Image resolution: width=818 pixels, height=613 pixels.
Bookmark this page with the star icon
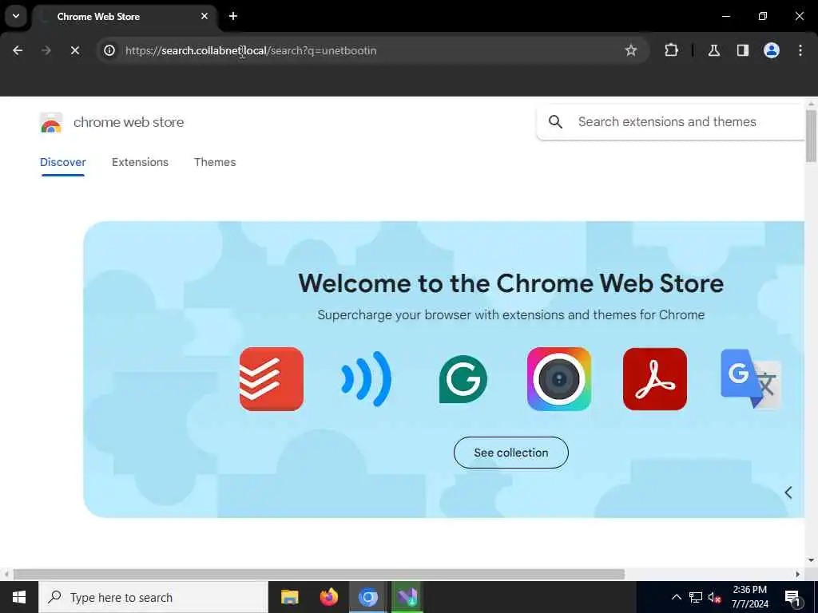631,50
